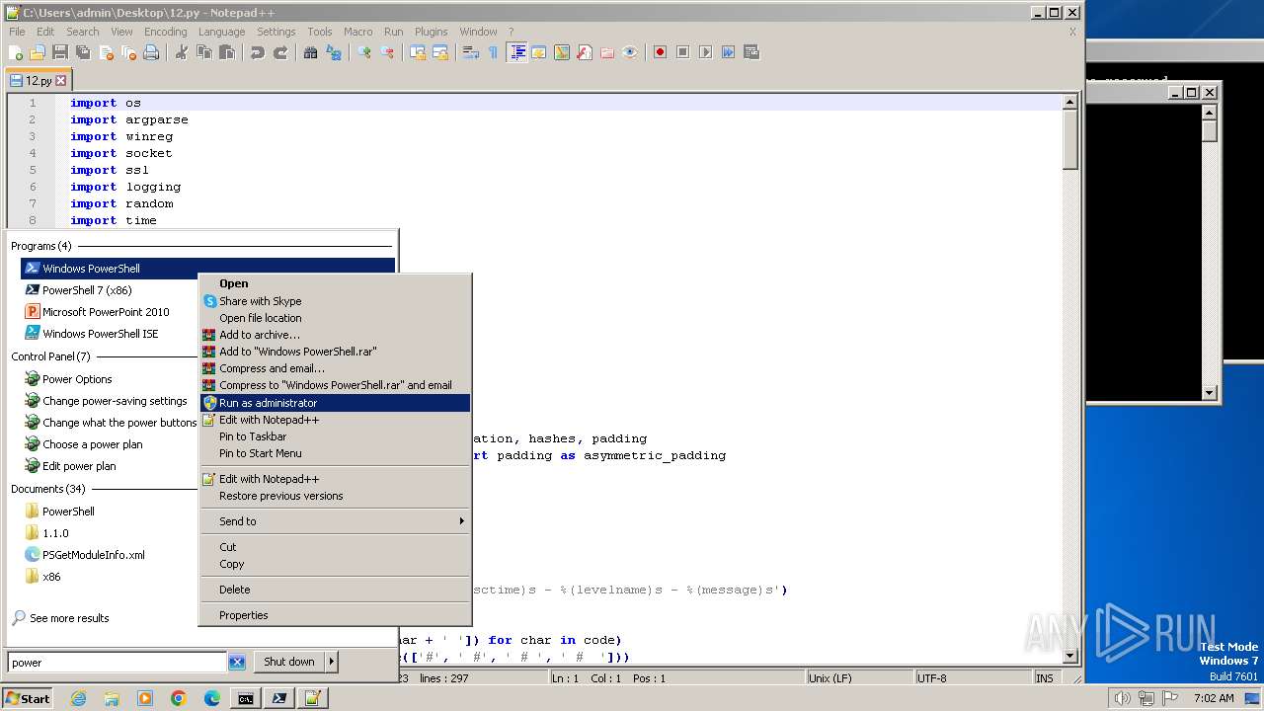Choose Add to archive...
Viewport: 1264px width, 711px height.
pyautogui.click(x=336, y=335)
